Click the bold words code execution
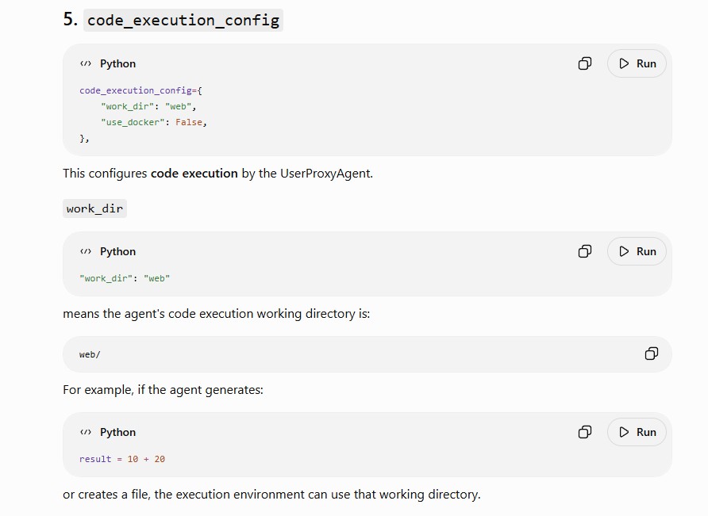708x516 pixels. click(194, 174)
